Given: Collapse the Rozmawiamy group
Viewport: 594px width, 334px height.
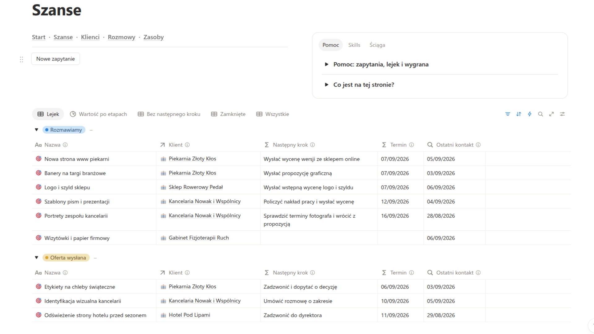Looking at the screenshot, I should [37, 130].
